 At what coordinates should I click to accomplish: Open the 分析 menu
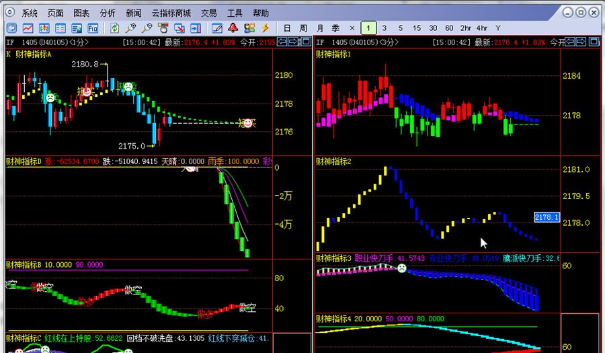(107, 13)
